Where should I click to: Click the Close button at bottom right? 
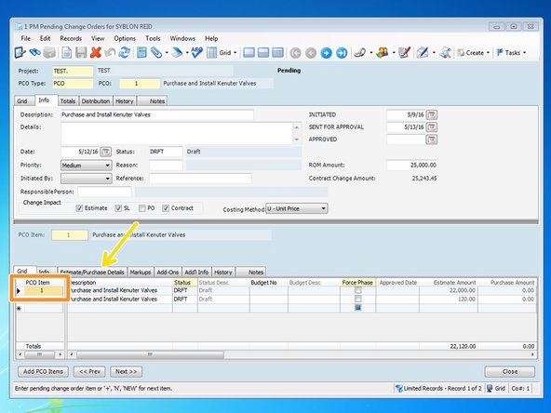[x=509, y=371]
